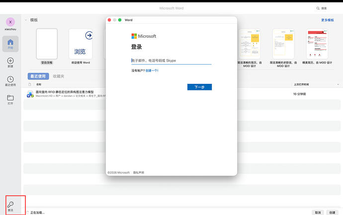This screenshot has height=215, width=343.
Task: Click the search magnifier icon
Action: (x=318, y=8)
